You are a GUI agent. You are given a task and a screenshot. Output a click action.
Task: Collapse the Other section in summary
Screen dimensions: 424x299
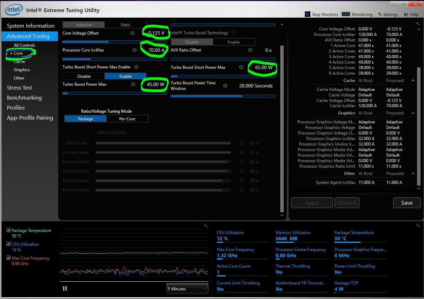coord(413,174)
